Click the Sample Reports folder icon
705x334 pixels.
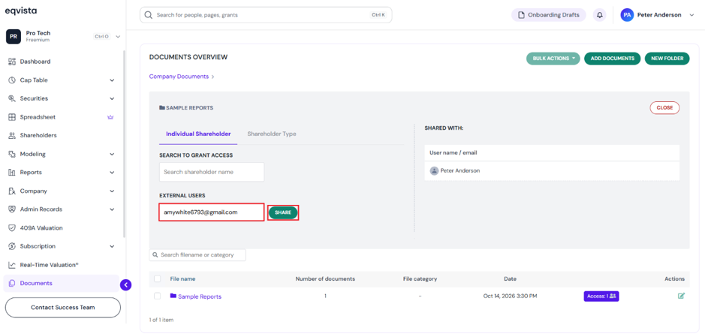tap(173, 296)
